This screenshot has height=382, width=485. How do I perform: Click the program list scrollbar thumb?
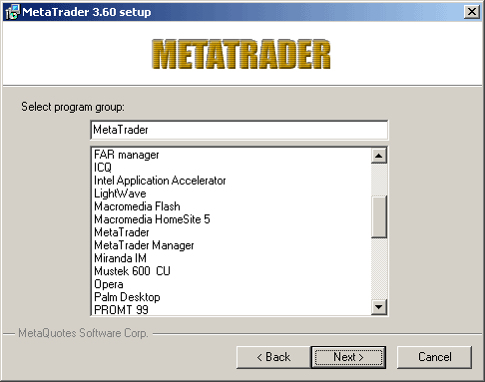tap(379, 216)
